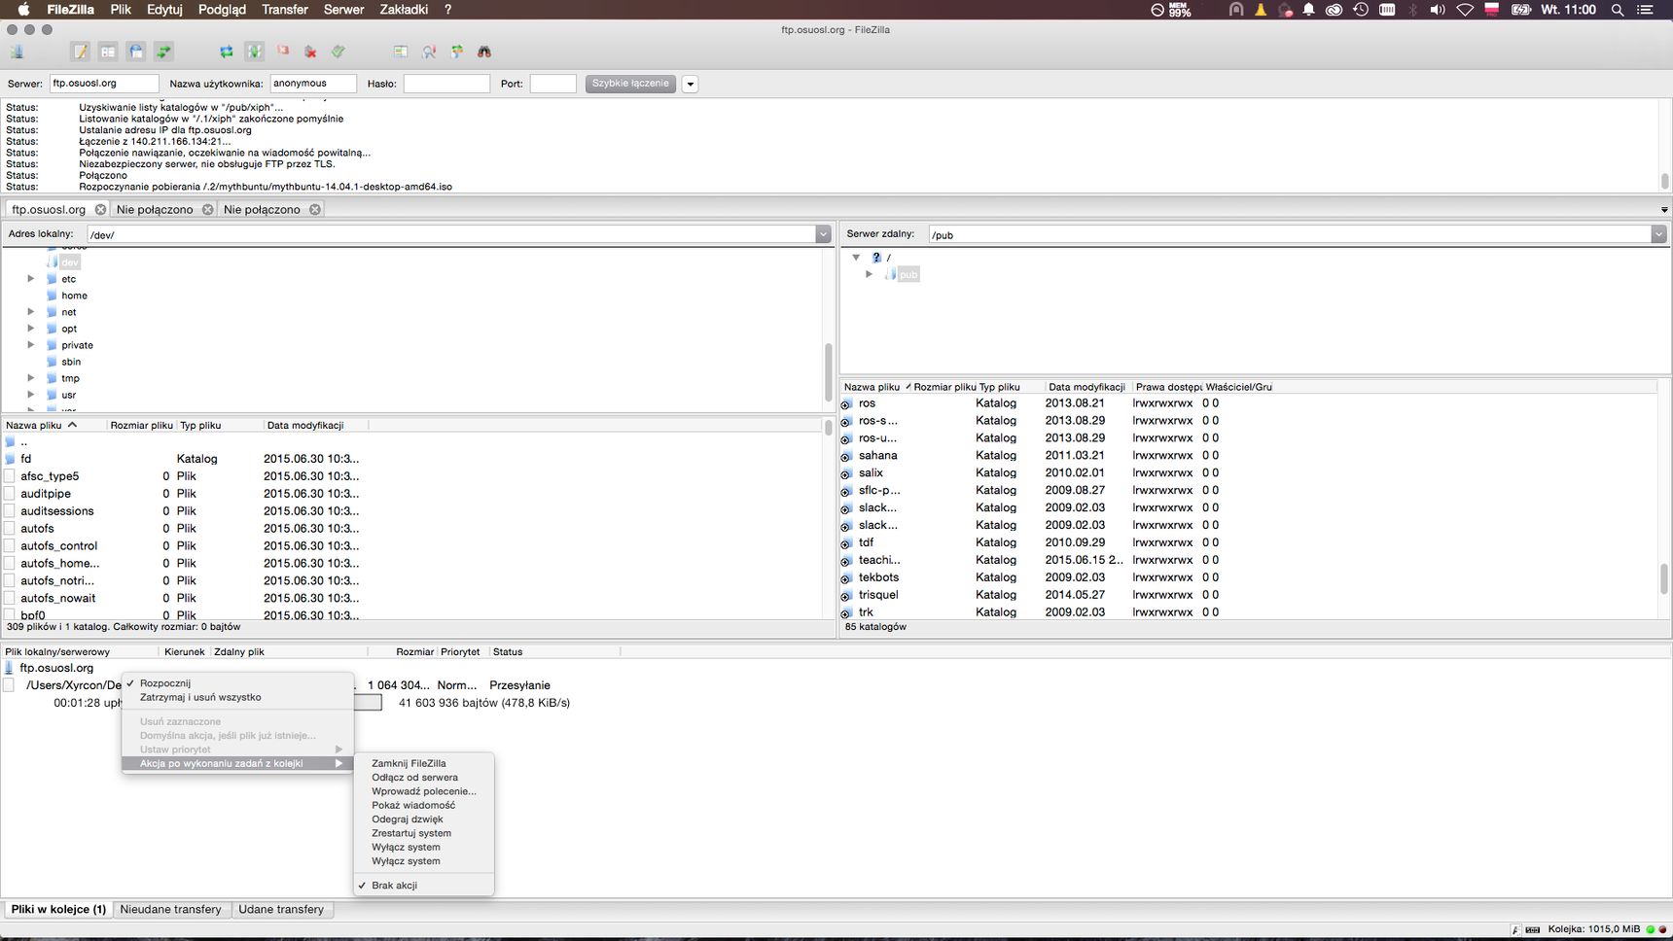Sort local list by Typ pliku header
This screenshot has width=1673, height=941.
click(220, 426)
